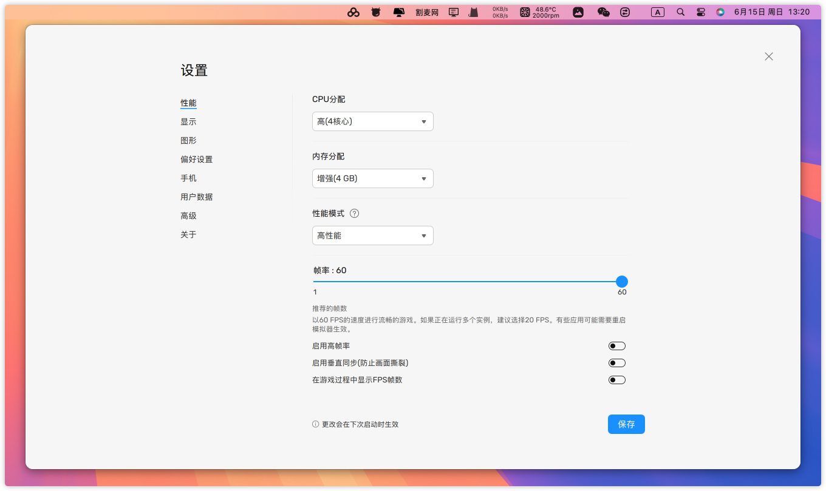Open the 图形 settings section
Image resolution: width=826 pixels, height=491 pixels.
(x=188, y=141)
